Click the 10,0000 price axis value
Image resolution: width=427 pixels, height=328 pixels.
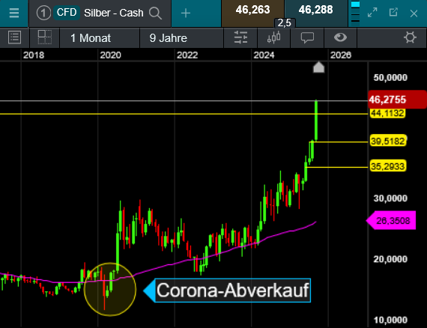pyautogui.click(x=390, y=320)
